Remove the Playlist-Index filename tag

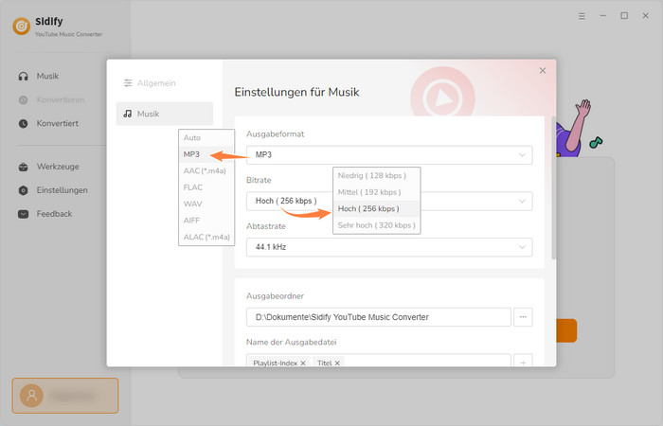click(x=303, y=363)
